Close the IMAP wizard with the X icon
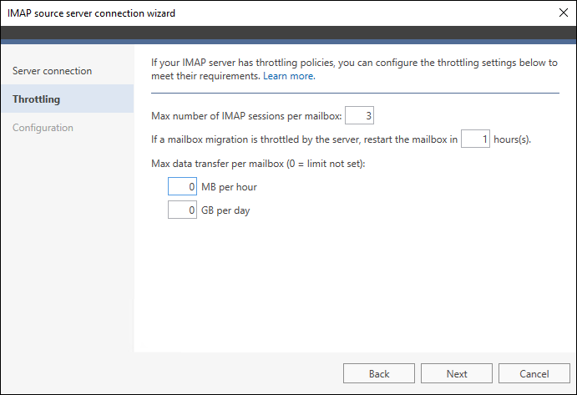The height and width of the screenshot is (395, 577). pos(563,13)
